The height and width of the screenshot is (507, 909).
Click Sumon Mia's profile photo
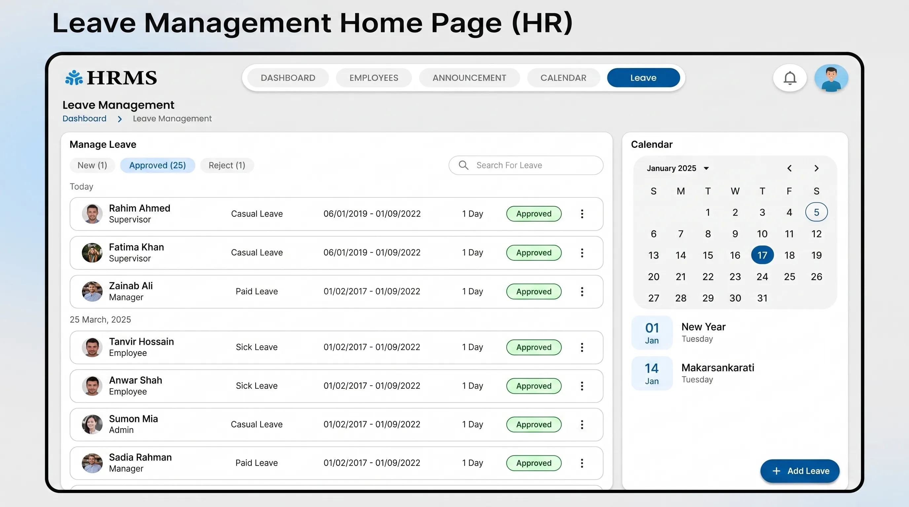(92, 424)
